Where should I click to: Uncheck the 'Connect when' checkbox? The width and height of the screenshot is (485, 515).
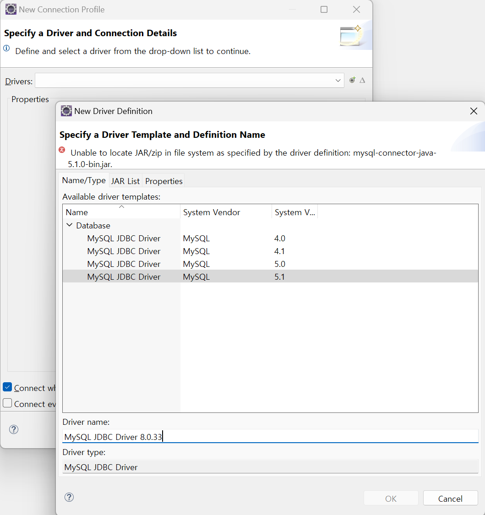point(7,387)
